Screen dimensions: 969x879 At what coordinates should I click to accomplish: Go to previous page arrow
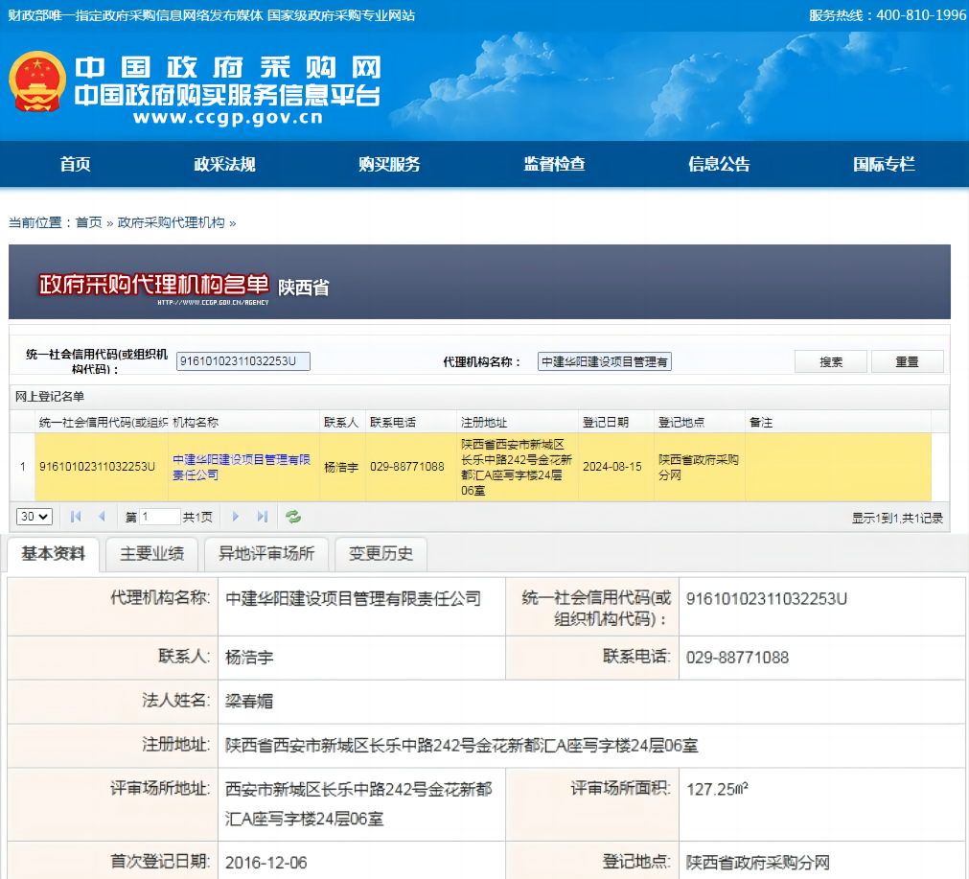(102, 517)
